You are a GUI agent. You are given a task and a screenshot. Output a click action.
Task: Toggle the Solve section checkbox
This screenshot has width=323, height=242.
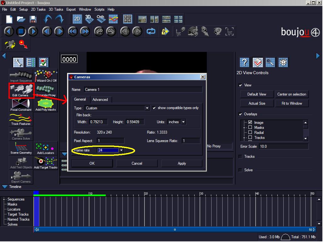(x=240, y=170)
